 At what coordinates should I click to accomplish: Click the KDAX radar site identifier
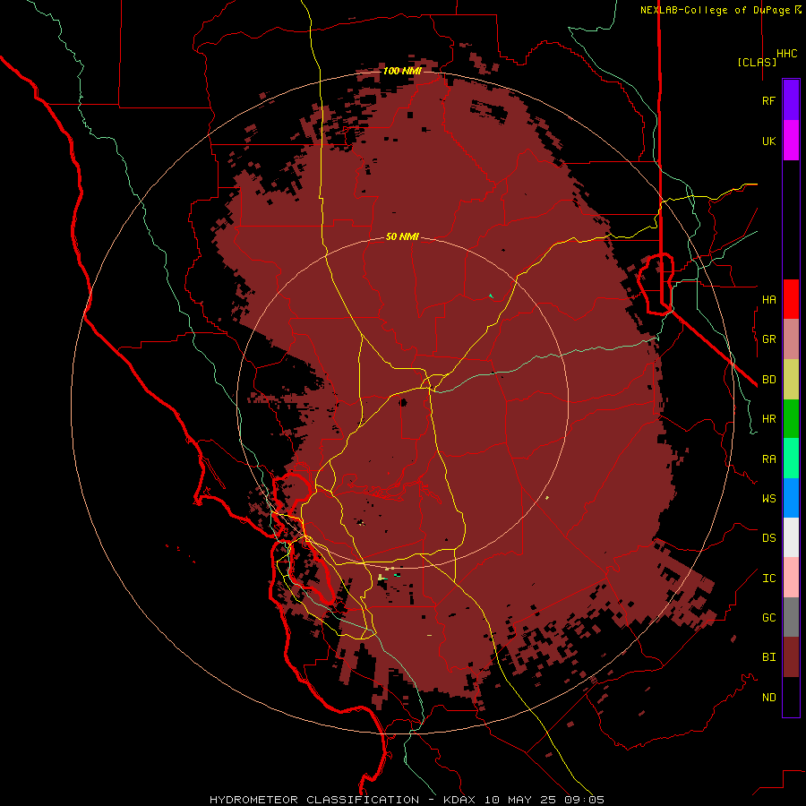click(x=459, y=800)
